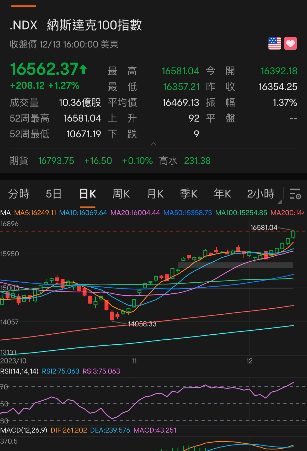Viewport: 307px width, 451px height.
Task: Tap the 期貨 futures quote row
Action: point(110,160)
